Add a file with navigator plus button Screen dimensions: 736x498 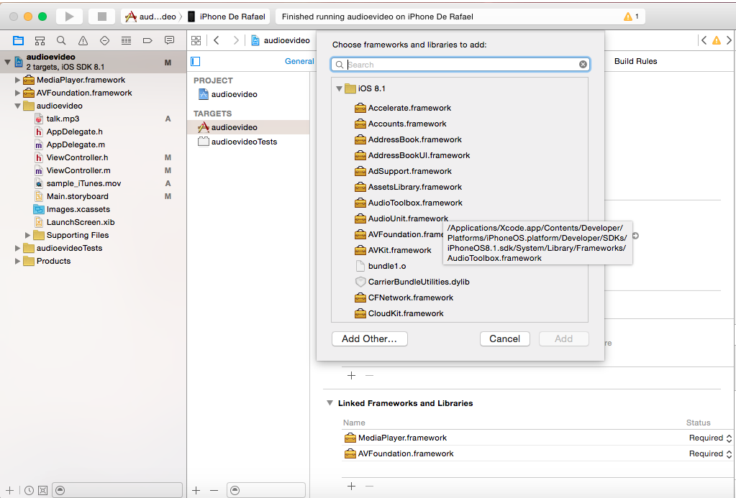9,491
